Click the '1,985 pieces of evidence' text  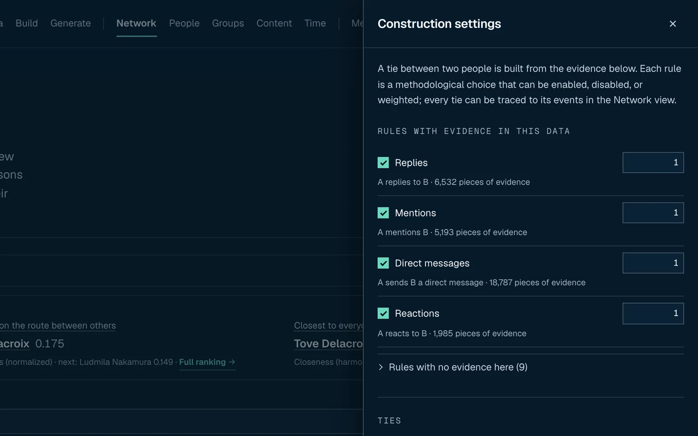click(x=479, y=334)
